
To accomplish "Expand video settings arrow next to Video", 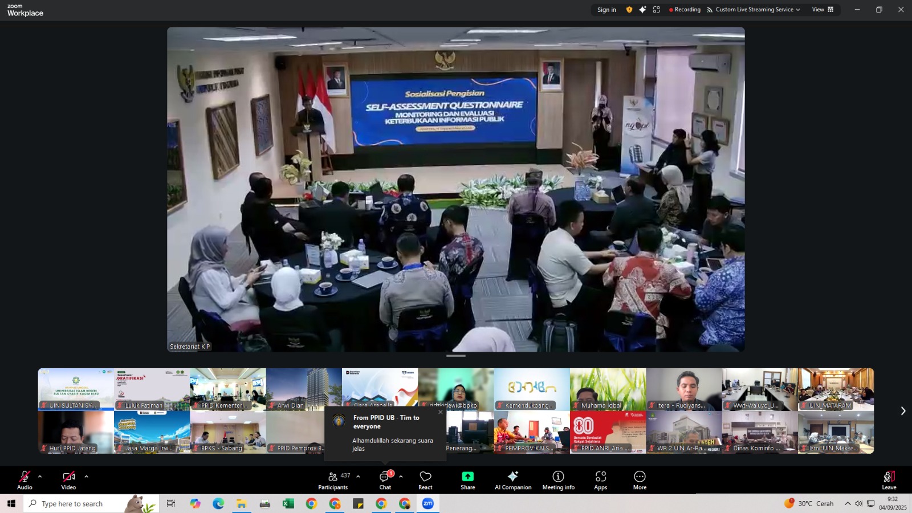I will click(x=86, y=477).
